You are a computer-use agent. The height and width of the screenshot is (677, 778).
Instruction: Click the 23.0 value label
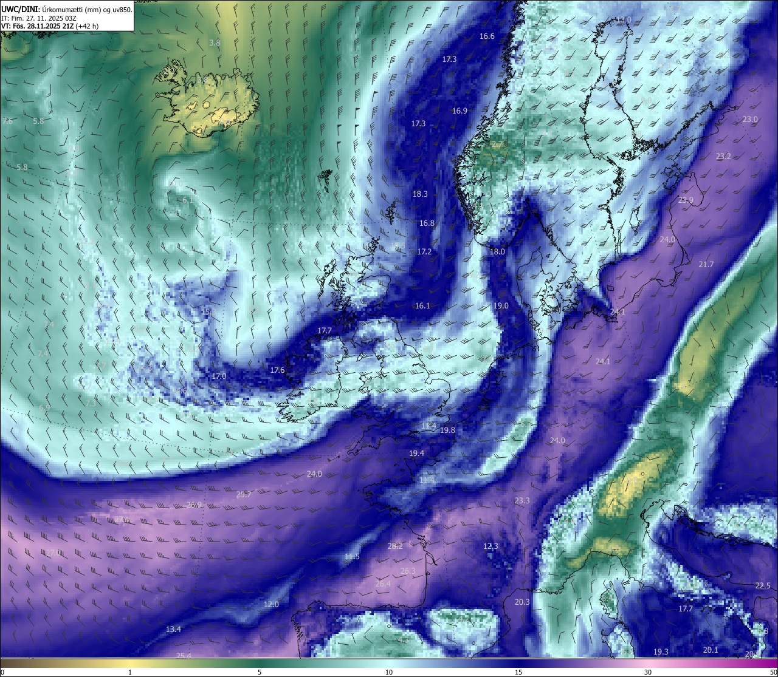(750, 120)
